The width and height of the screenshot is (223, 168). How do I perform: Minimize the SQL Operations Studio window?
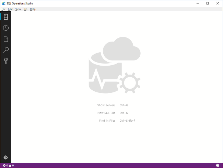(198, 3)
